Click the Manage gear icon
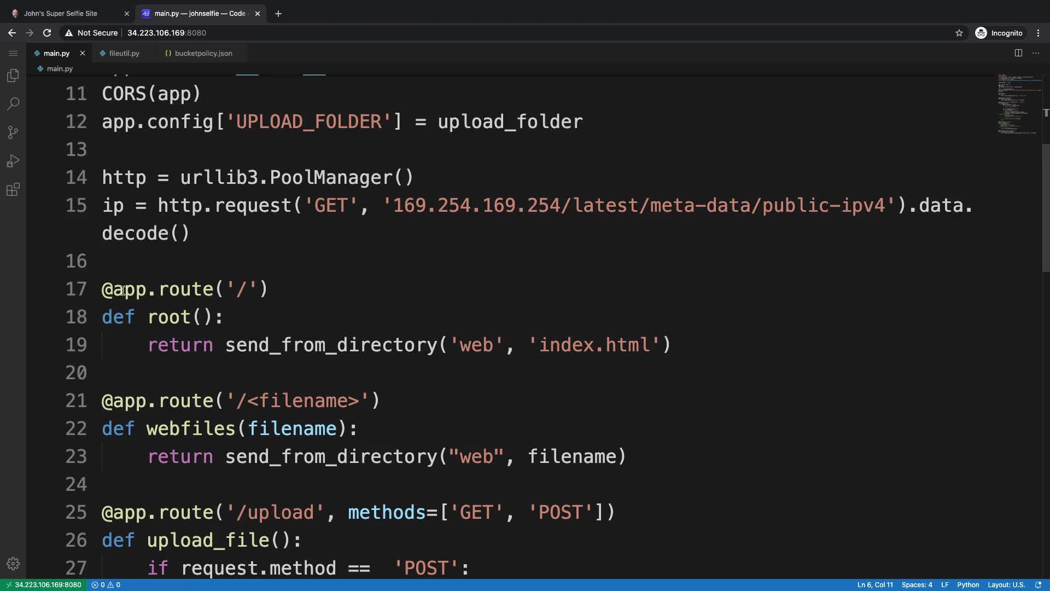1050x591 pixels. pyautogui.click(x=13, y=564)
